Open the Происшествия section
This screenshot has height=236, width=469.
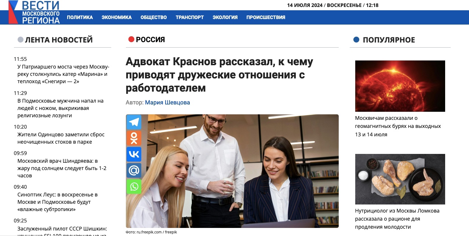click(266, 17)
